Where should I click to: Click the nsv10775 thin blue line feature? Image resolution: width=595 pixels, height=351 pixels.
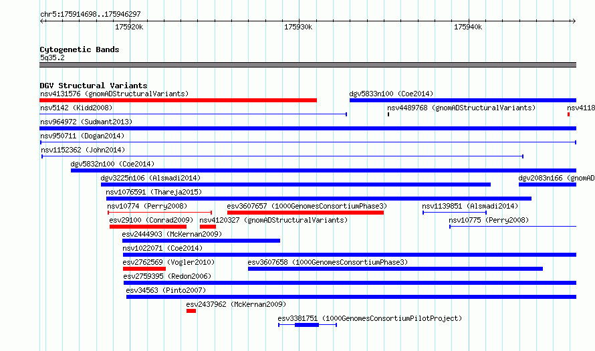click(513, 227)
